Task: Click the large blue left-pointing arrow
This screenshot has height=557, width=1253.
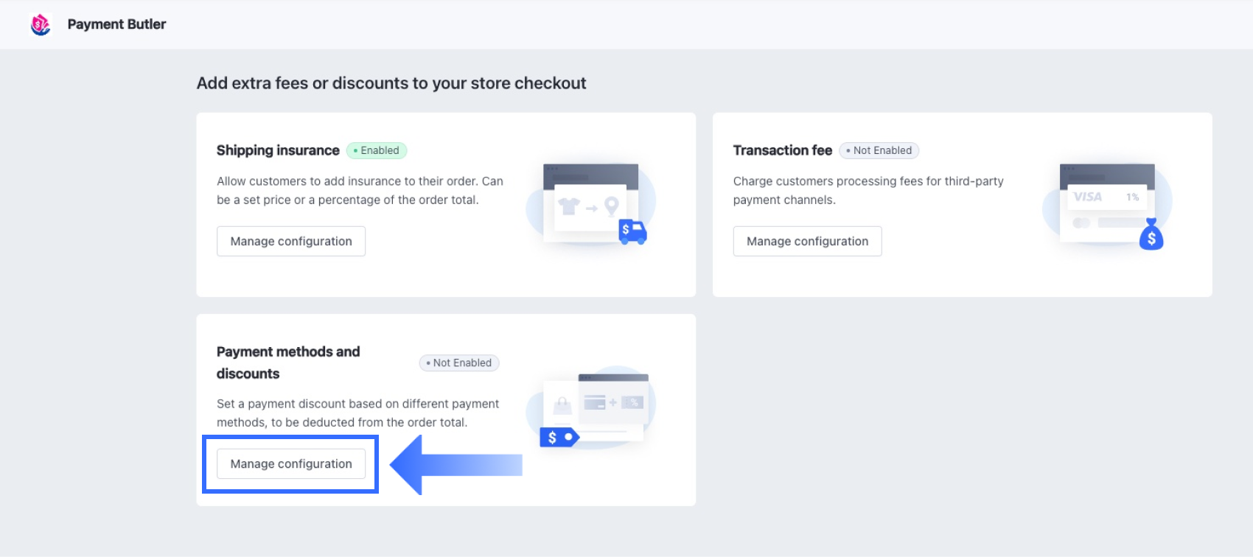Action: point(456,465)
